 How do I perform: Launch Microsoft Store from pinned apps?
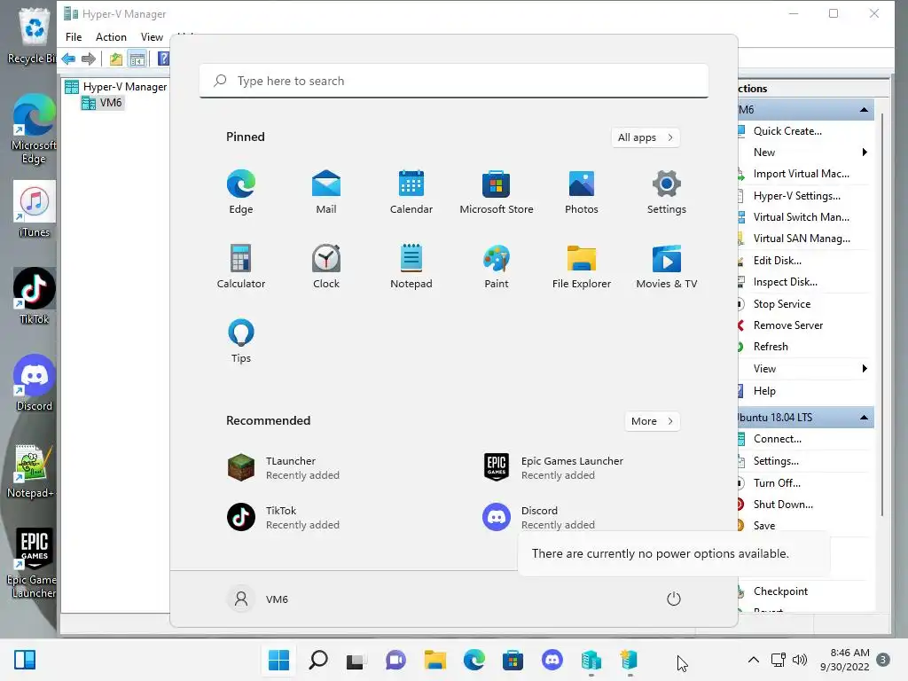(497, 192)
